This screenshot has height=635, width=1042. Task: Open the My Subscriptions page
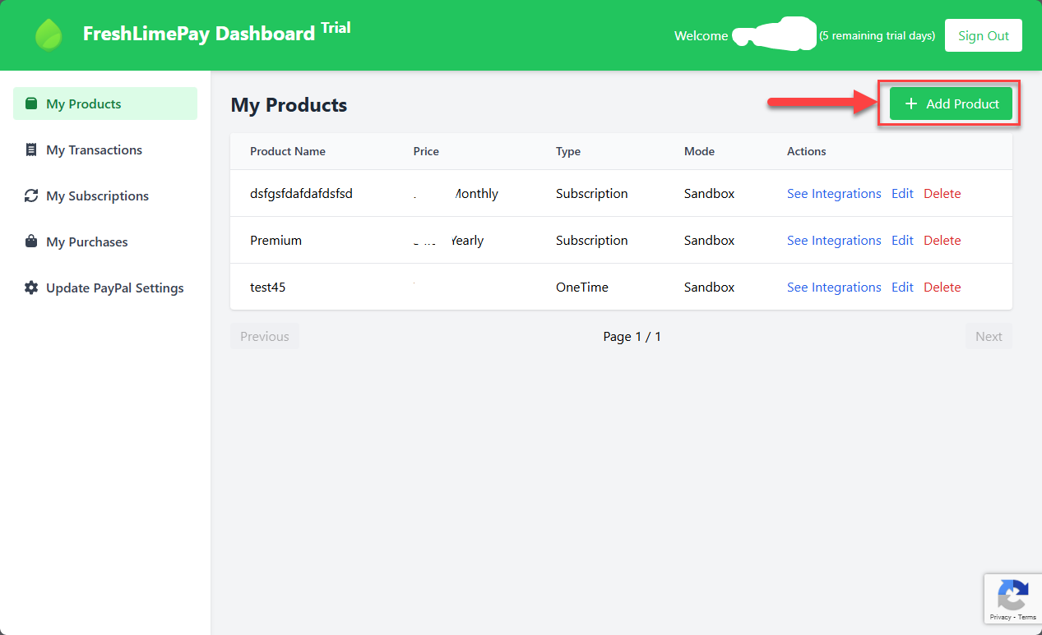click(97, 196)
